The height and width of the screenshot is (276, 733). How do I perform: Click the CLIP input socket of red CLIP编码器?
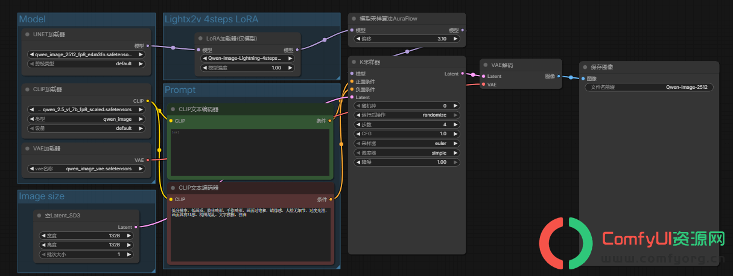click(171, 199)
